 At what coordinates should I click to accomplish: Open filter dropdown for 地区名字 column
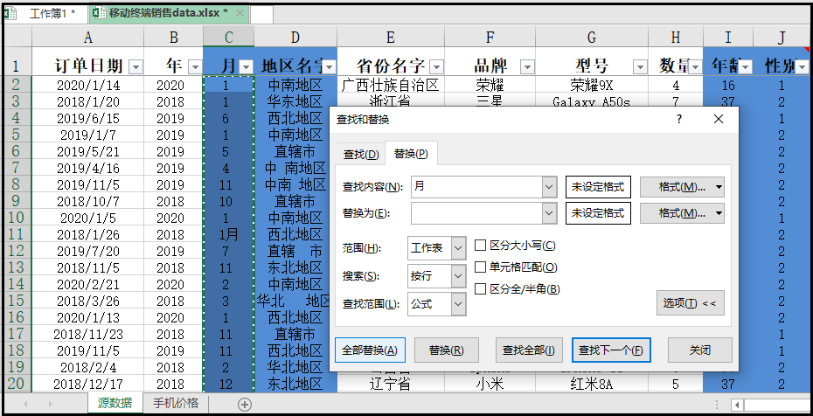coord(330,66)
